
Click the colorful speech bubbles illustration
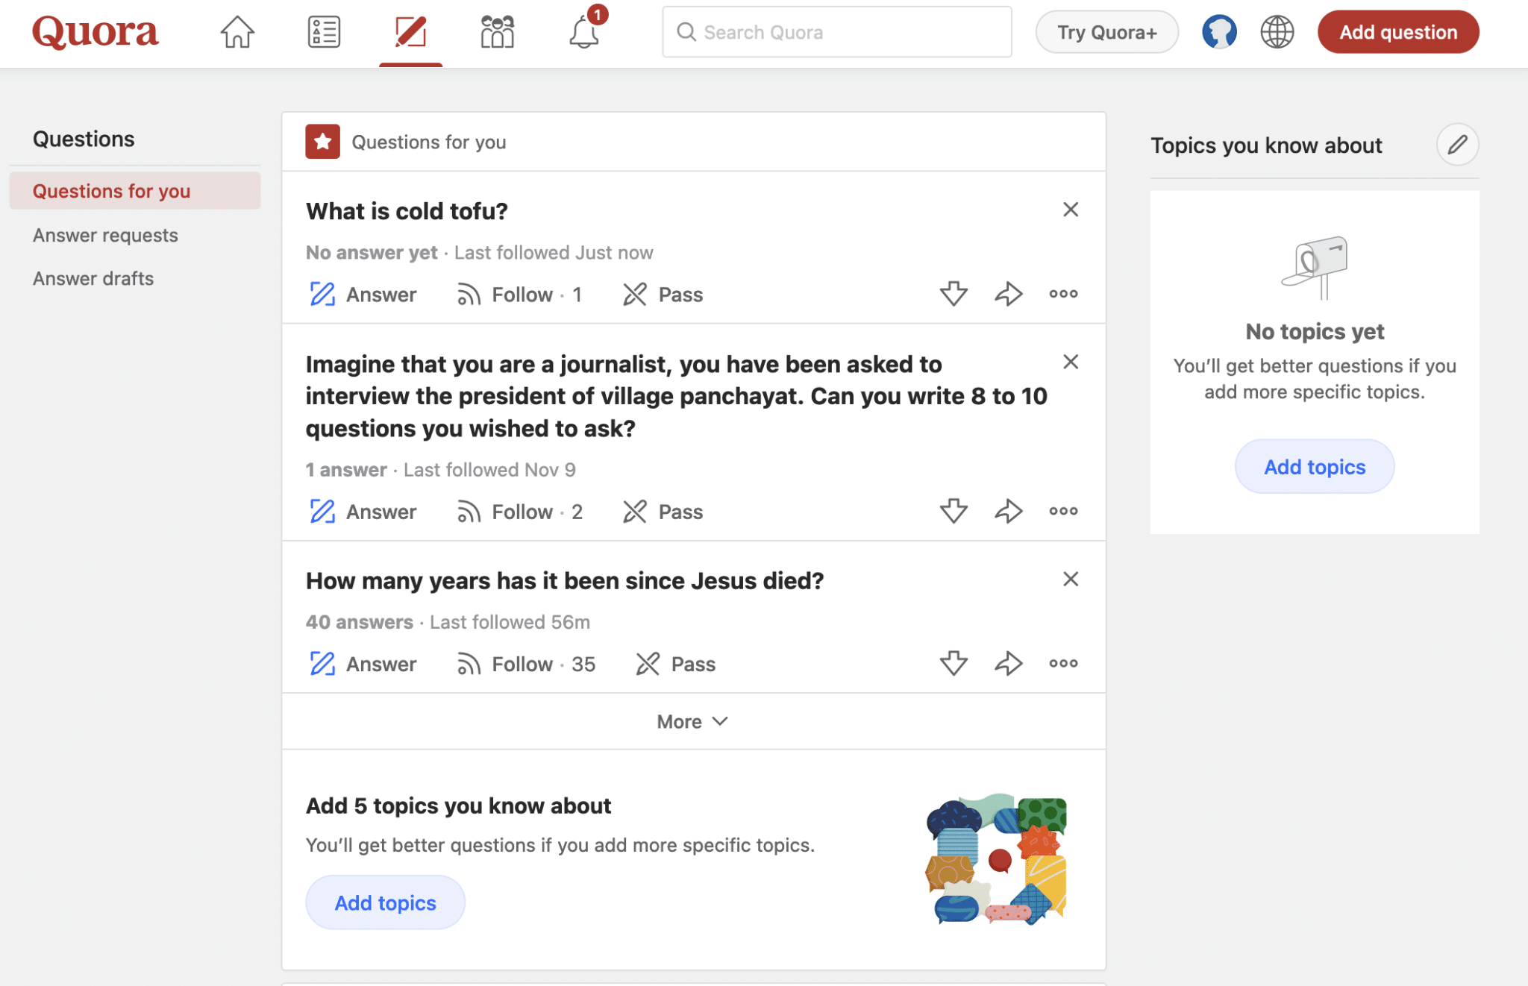point(996,859)
